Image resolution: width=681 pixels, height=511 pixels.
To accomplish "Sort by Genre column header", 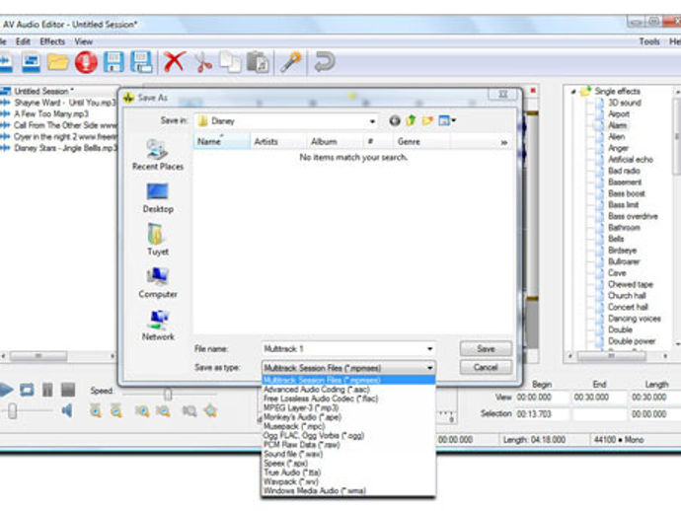I will tap(421, 142).
